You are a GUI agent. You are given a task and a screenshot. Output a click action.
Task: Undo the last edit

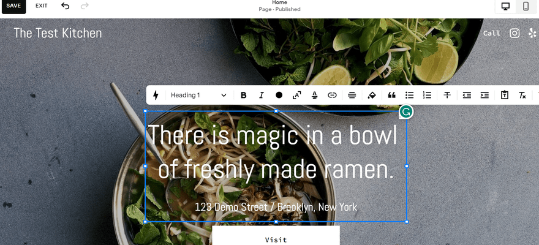coord(65,6)
